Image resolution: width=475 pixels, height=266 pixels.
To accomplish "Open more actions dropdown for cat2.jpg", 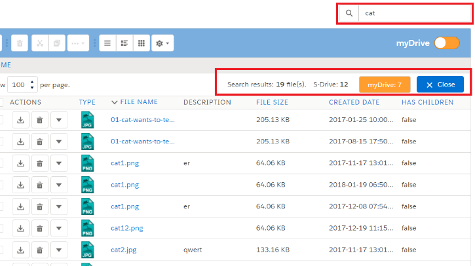I will [x=60, y=250].
